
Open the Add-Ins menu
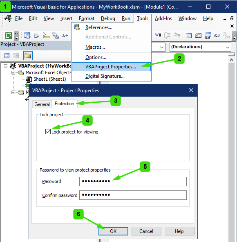pos(163,18)
